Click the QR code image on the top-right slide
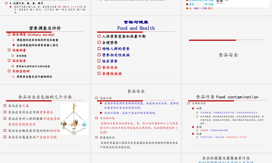The height and width of the screenshot is (163, 272). 218,1
